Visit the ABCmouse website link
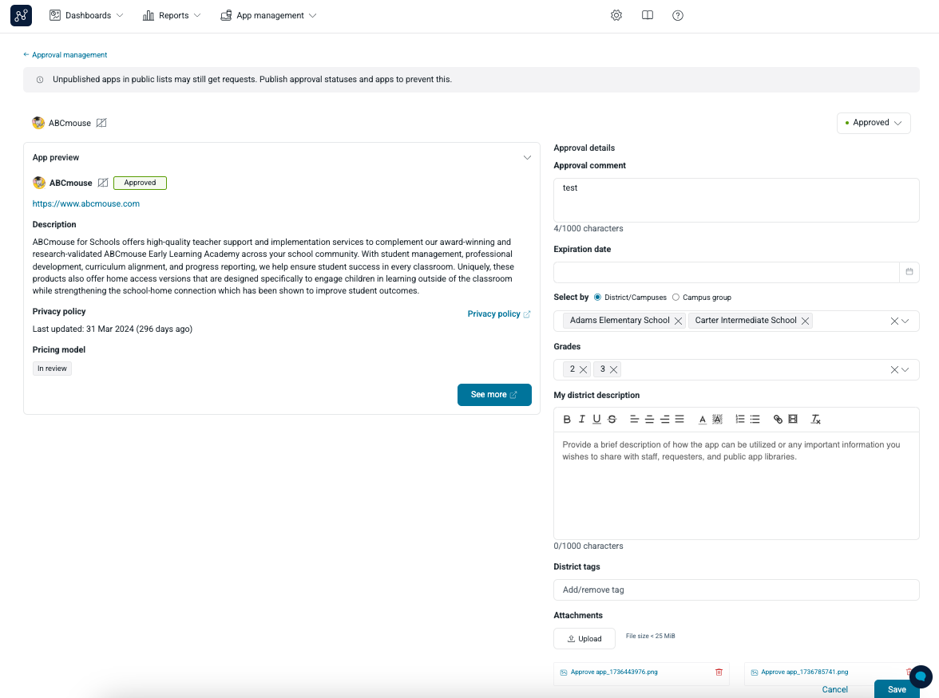 (x=86, y=203)
